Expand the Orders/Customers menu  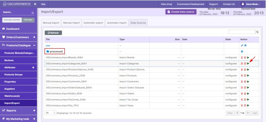34,37
